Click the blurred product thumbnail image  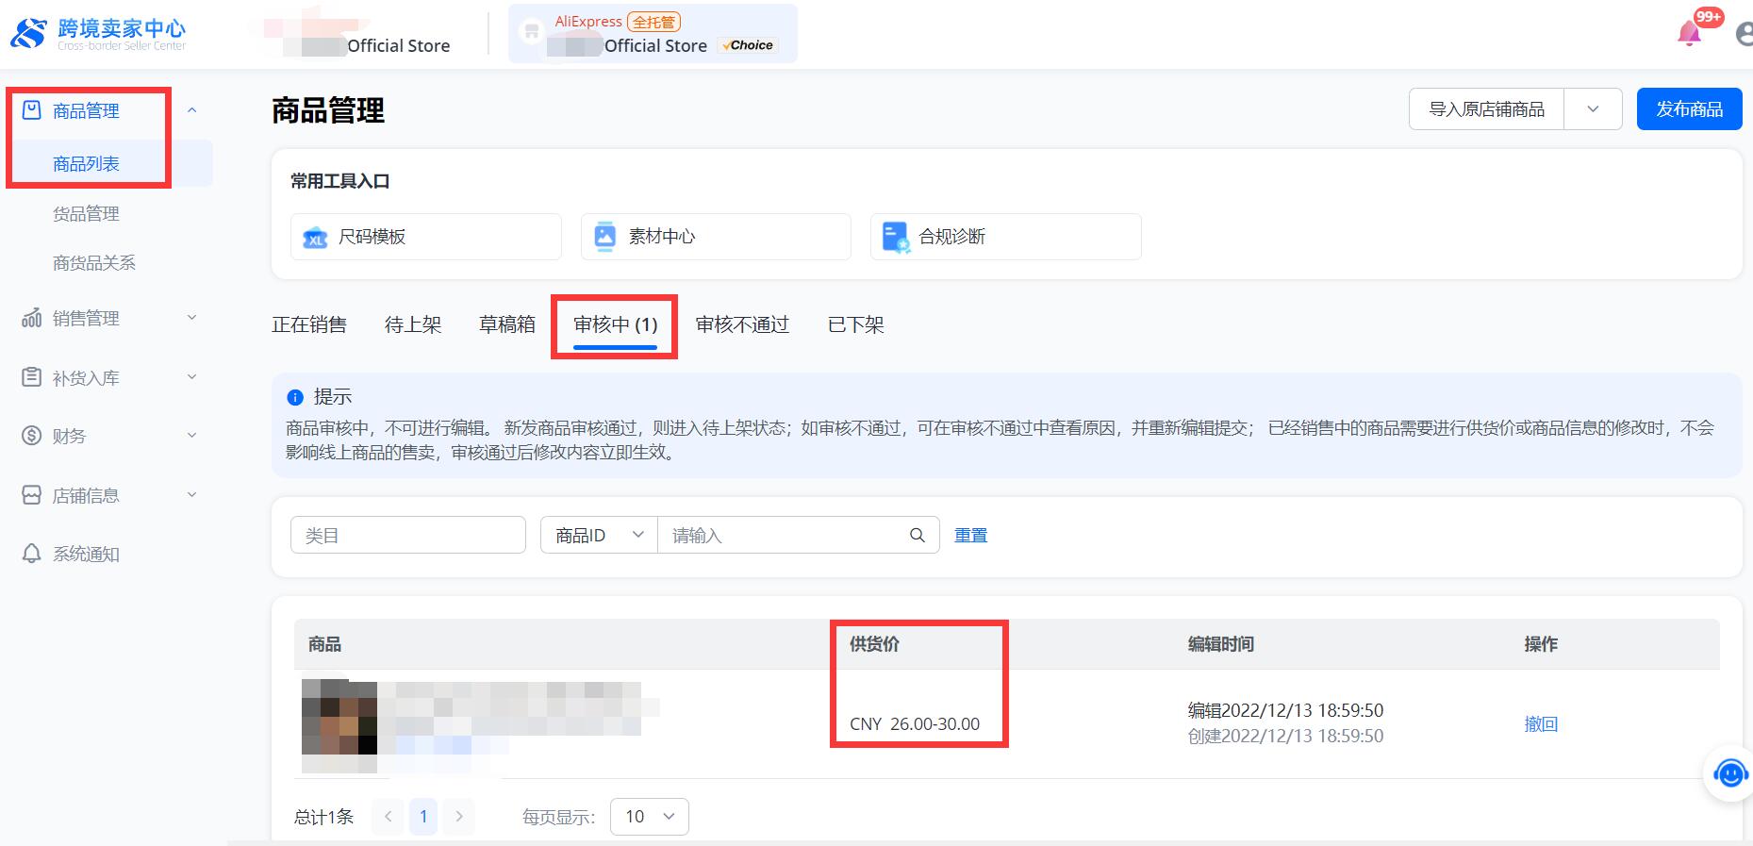[339, 725]
